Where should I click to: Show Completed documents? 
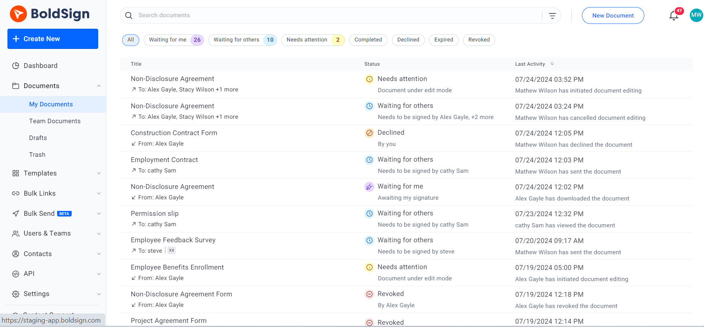[368, 40]
